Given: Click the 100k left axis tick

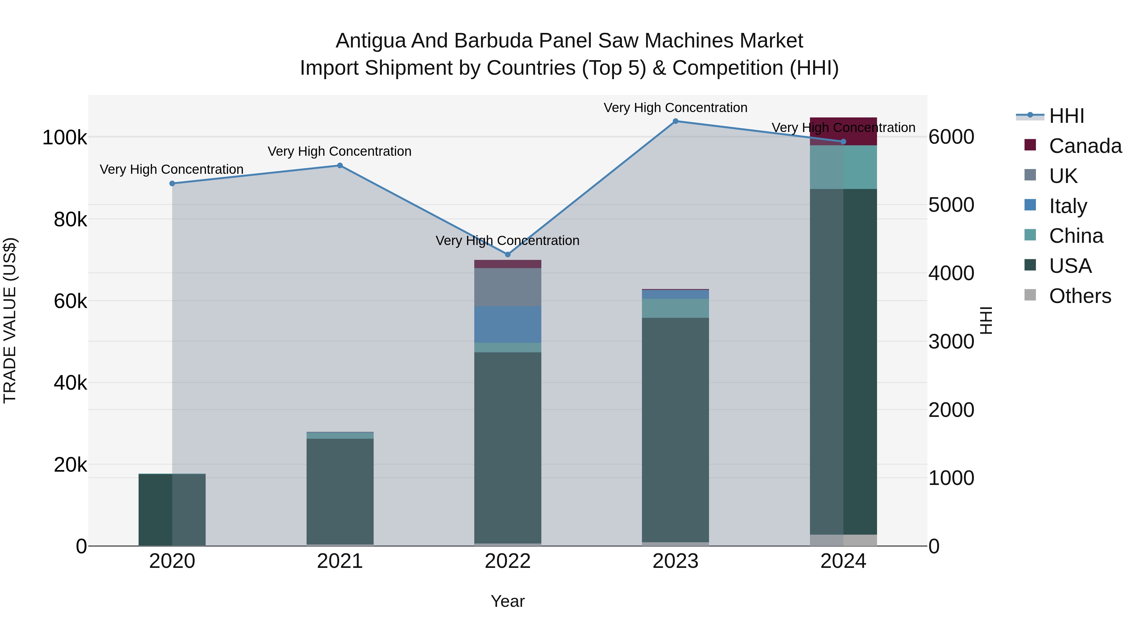Looking at the screenshot, I should (65, 138).
